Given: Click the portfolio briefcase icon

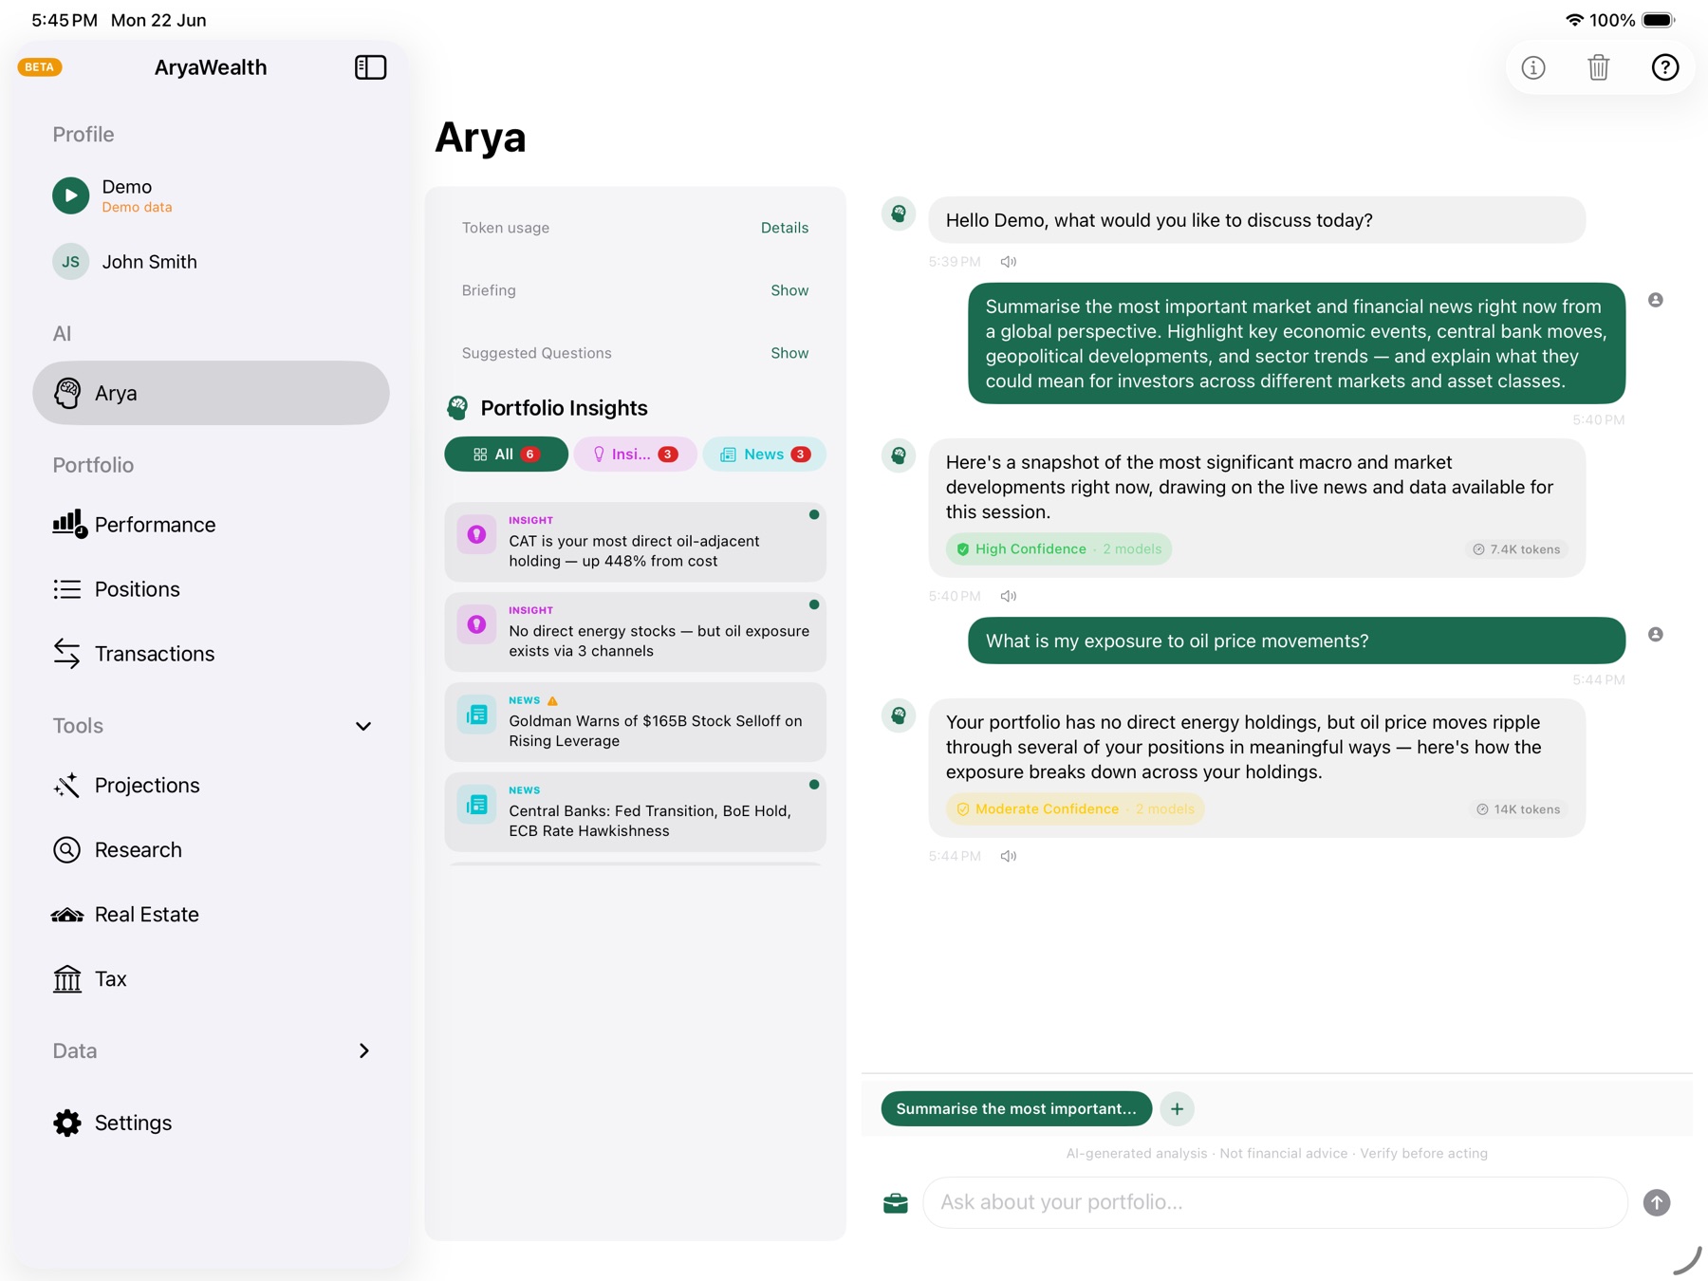Looking at the screenshot, I should (895, 1203).
